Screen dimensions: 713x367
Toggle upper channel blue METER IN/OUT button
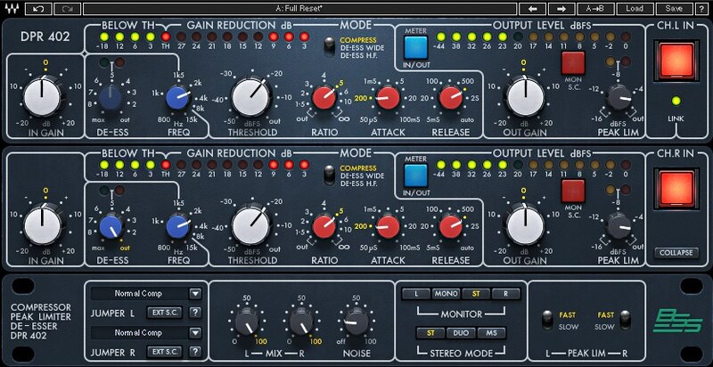coord(416,48)
